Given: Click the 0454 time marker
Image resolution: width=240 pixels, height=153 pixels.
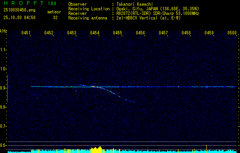Looking at the screenshot, I should pyautogui.click(x=94, y=33).
